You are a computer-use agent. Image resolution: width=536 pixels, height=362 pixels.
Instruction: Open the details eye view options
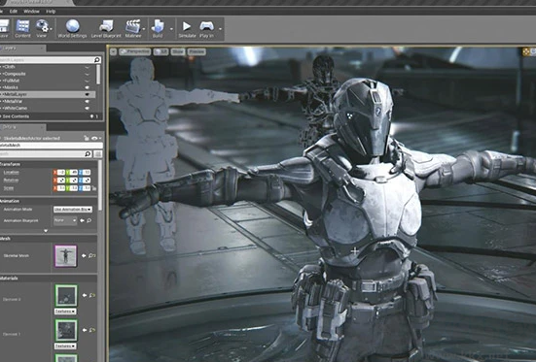click(x=95, y=138)
